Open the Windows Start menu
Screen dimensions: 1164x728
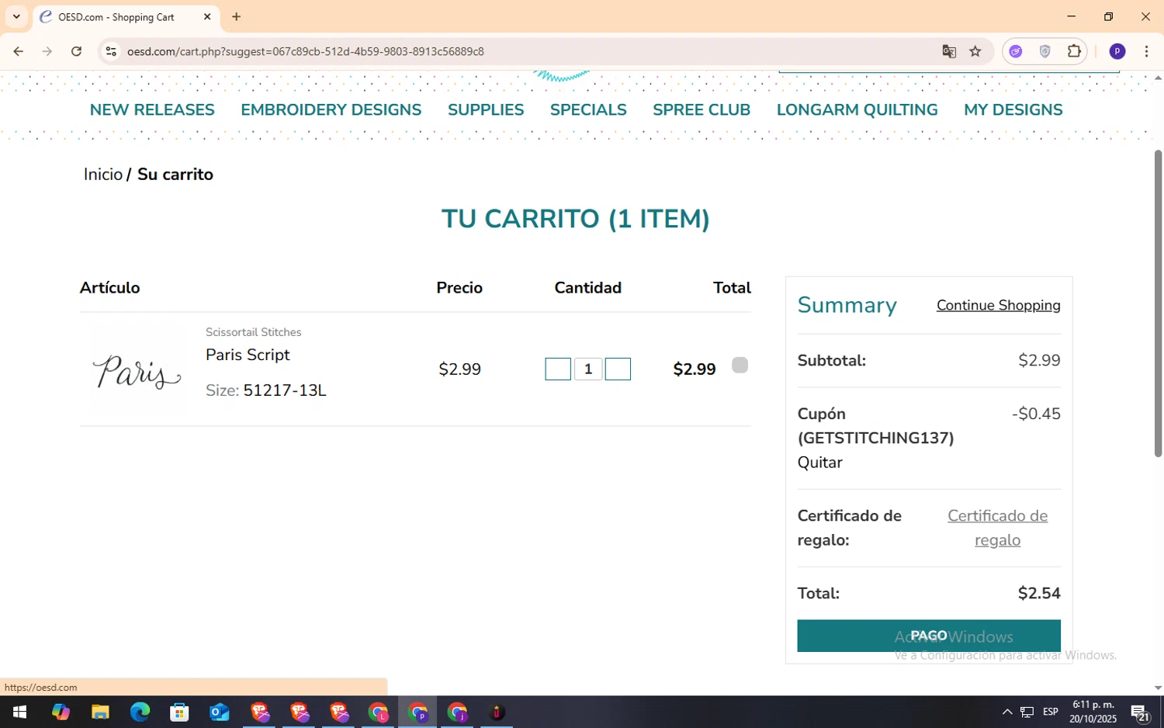[19, 712]
